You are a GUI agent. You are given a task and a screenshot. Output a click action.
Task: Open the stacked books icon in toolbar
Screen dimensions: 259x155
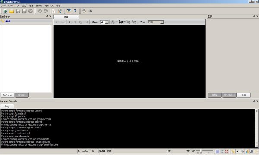tap(69, 11)
